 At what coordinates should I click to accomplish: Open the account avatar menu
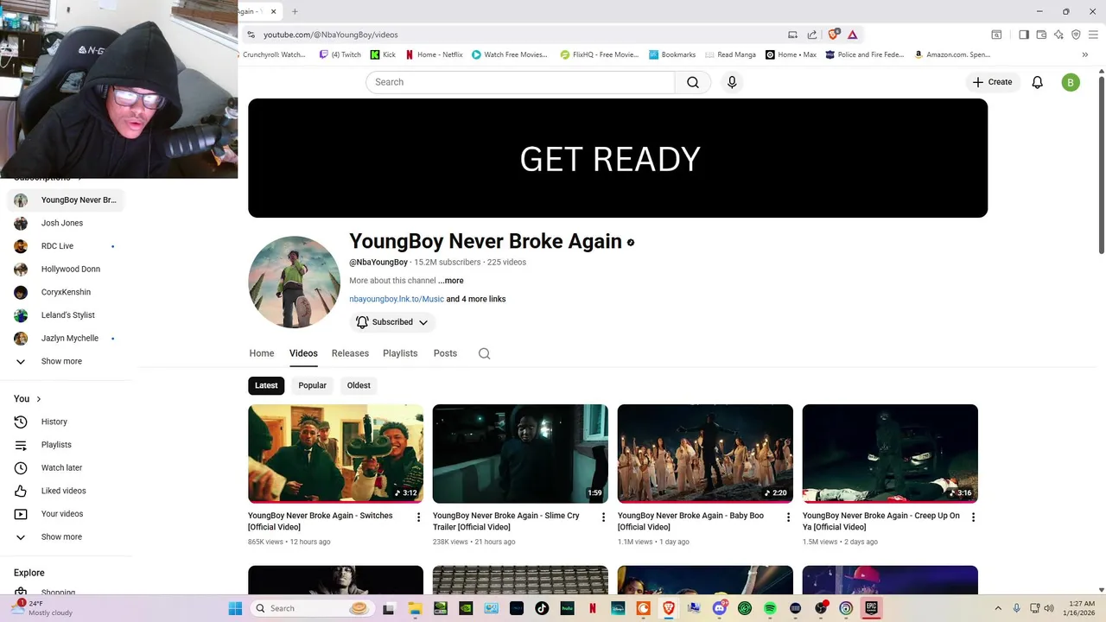click(1071, 82)
